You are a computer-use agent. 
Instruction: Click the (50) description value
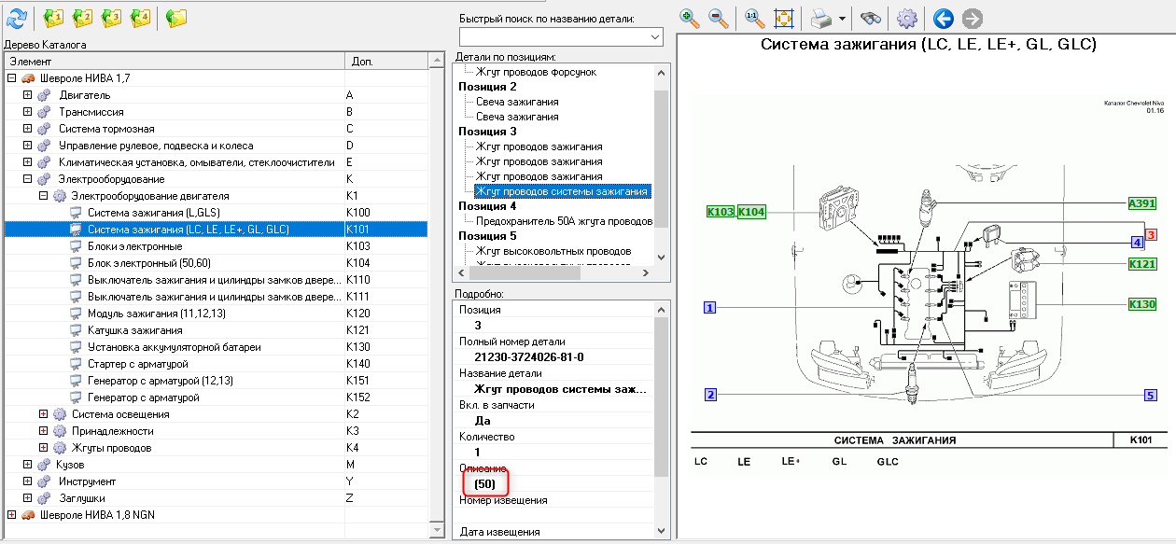tap(484, 484)
